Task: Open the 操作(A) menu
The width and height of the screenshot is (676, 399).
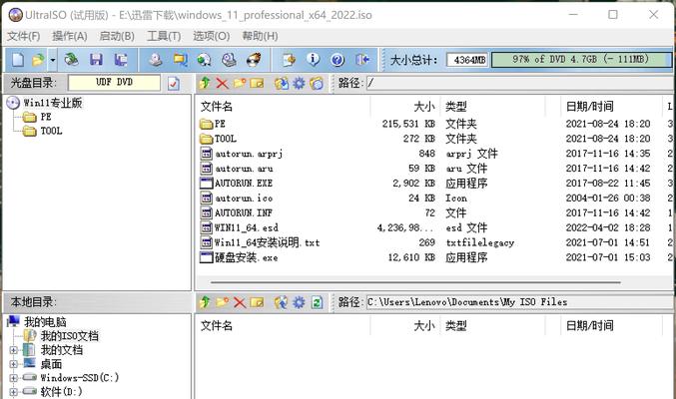Action: coord(70,36)
